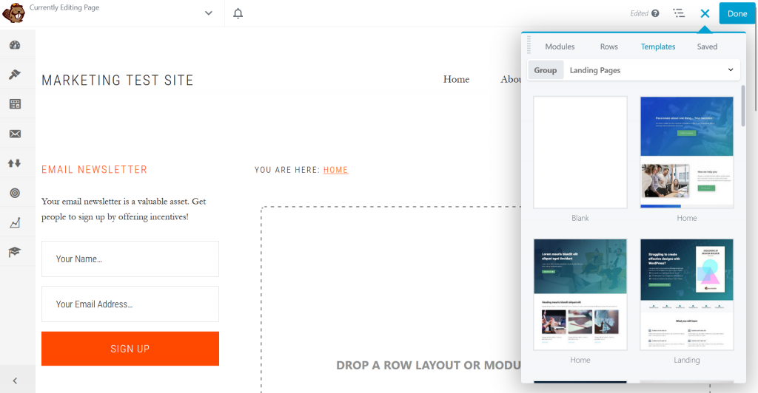Click the Edited status text
The width and height of the screenshot is (758, 393).
tap(639, 13)
